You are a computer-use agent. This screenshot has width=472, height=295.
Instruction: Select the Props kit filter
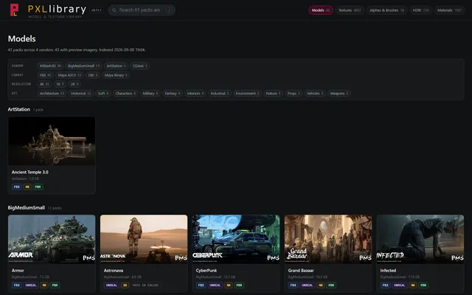pos(294,94)
